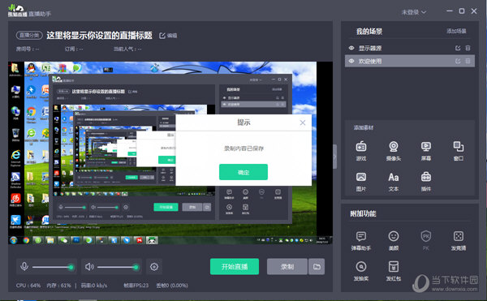Image resolution: width=487 pixels, height=301 pixels.
Task: Click the stream title text
Action: (x=99, y=36)
